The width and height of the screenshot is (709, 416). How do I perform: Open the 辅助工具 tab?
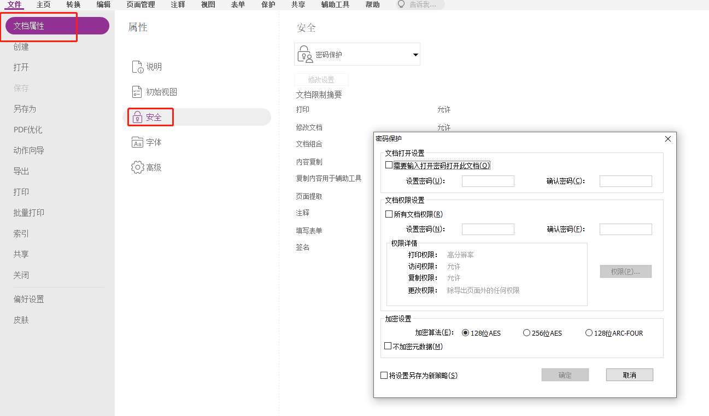pos(335,4)
